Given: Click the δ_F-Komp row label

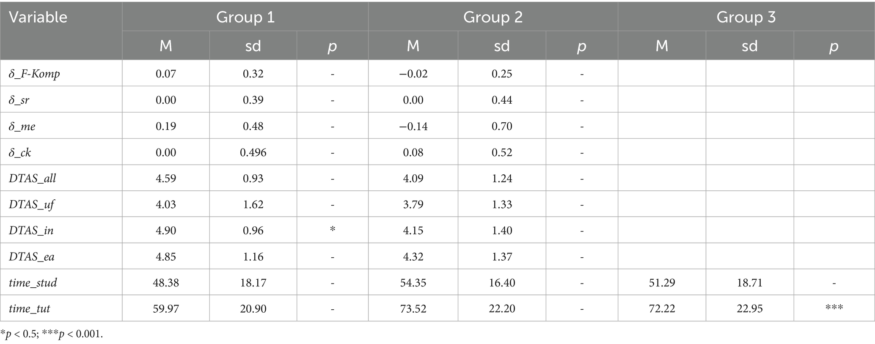Looking at the screenshot, I should pos(34,74).
